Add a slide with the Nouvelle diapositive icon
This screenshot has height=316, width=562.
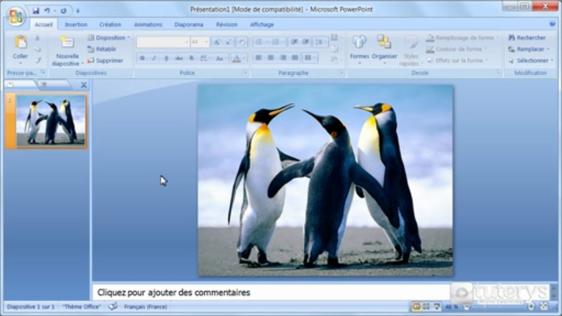[x=67, y=43]
